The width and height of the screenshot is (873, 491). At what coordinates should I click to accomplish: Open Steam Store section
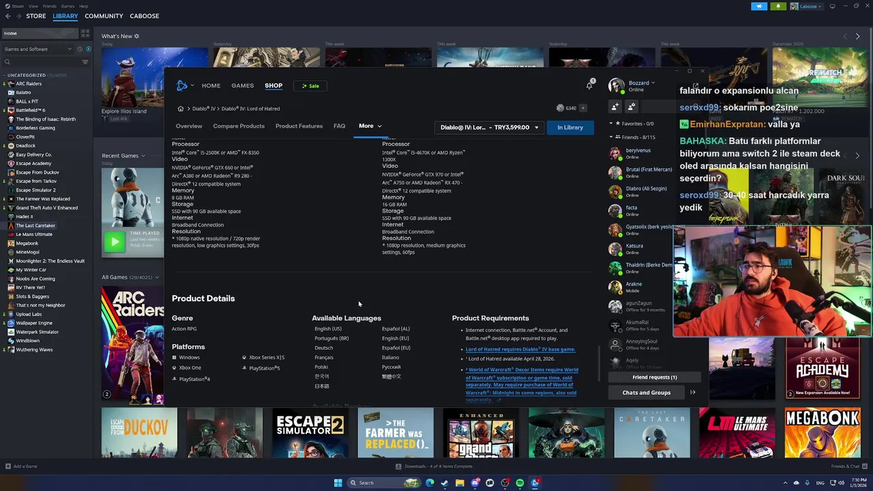36,16
